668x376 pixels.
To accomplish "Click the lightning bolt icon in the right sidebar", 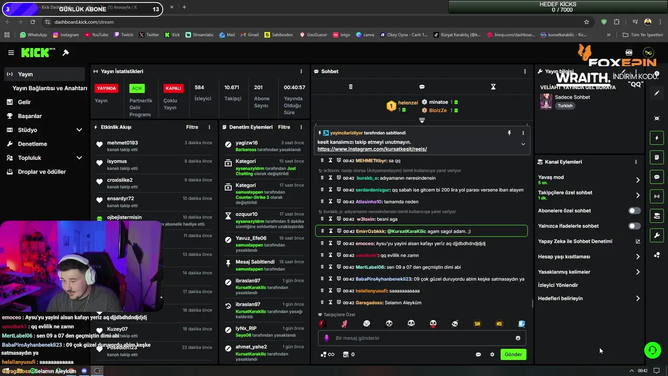I will [x=657, y=138].
